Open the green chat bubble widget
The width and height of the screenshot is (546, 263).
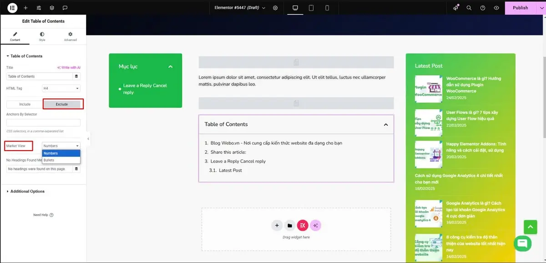[x=522, y=243]
